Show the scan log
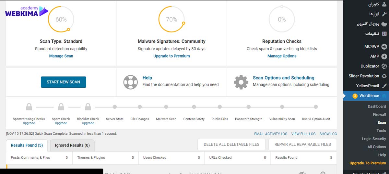This screenshot has height=174, width=389. (x=328, y=134)
